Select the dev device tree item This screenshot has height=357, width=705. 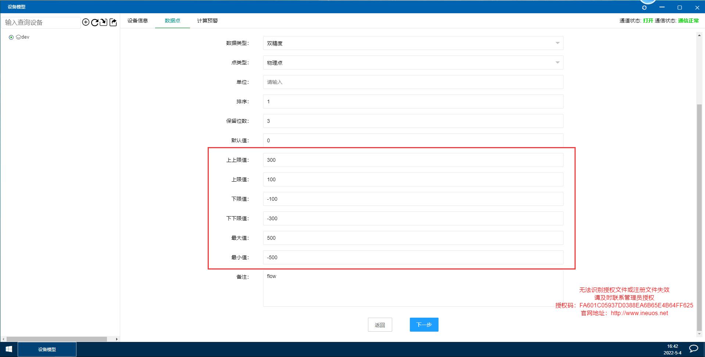(22, 37)
